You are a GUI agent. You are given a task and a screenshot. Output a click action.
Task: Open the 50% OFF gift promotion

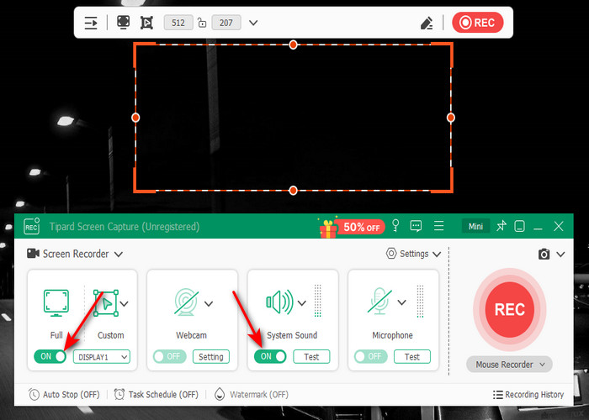(x=352, y=227)
